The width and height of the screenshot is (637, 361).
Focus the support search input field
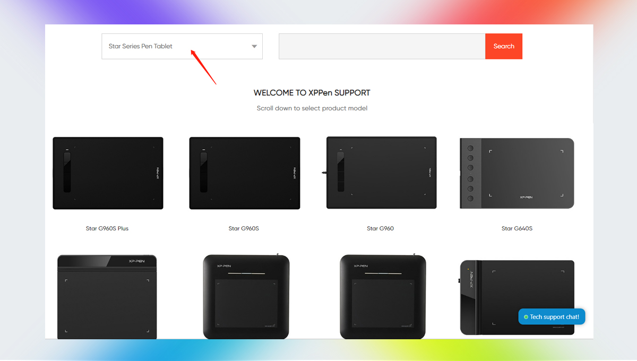coord(382,46)
